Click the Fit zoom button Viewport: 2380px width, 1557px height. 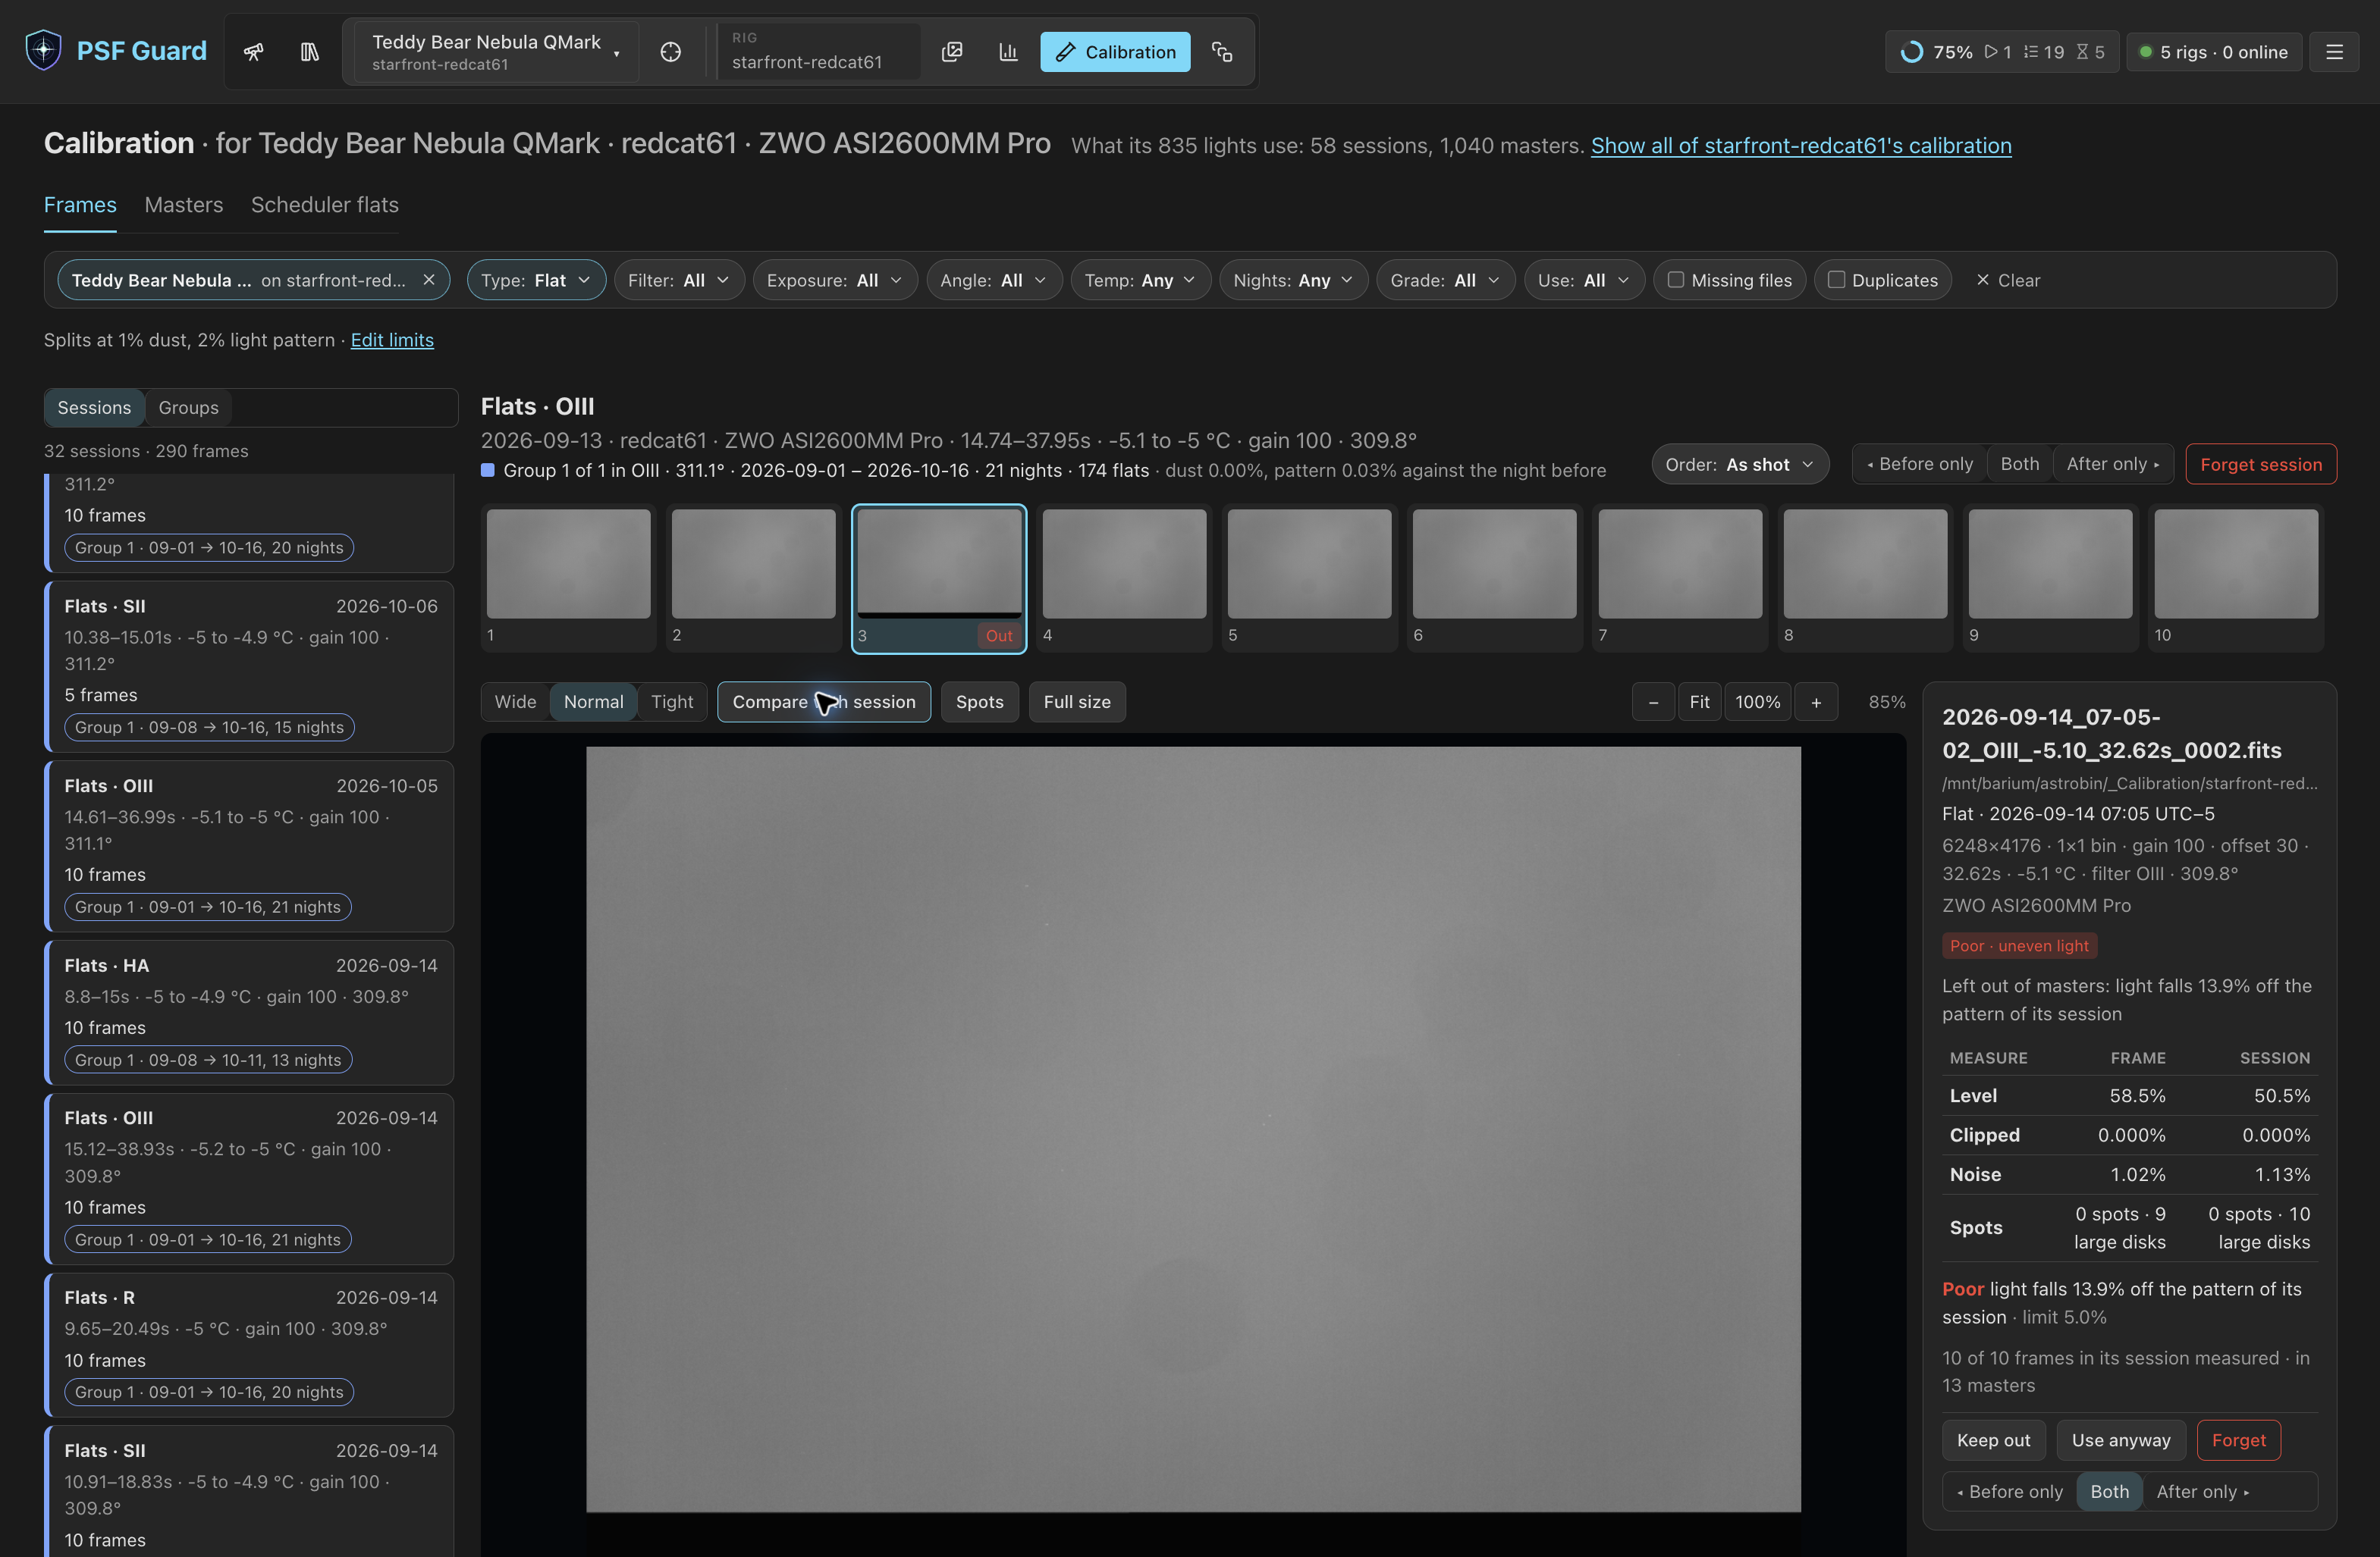pyautogui.click(x=1700, y=701)
